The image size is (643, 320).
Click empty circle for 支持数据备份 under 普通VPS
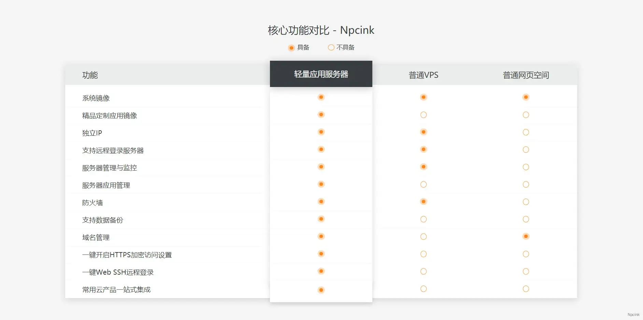423,219
